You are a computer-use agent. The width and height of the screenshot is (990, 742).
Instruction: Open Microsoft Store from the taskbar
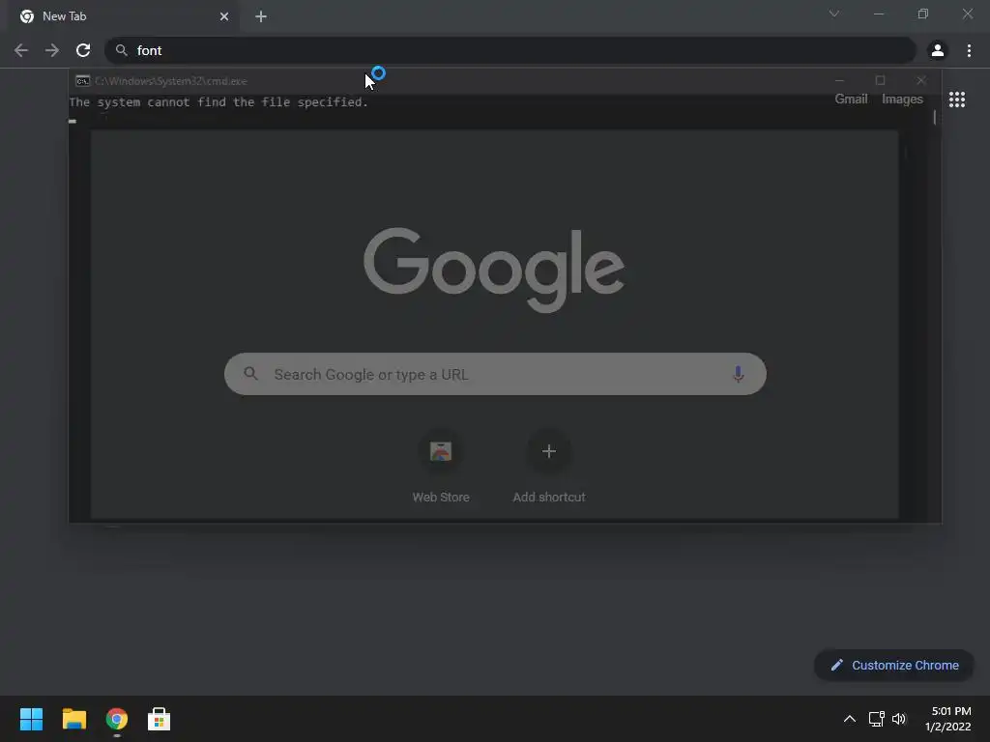point(160,719)
